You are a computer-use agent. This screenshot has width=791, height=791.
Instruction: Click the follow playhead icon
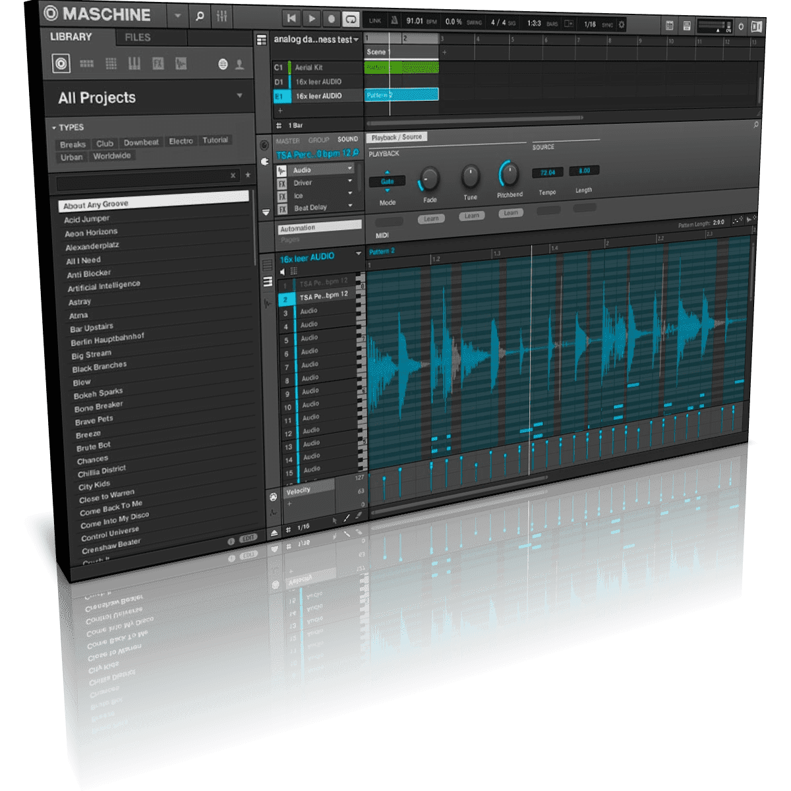[x=569, y=24]
